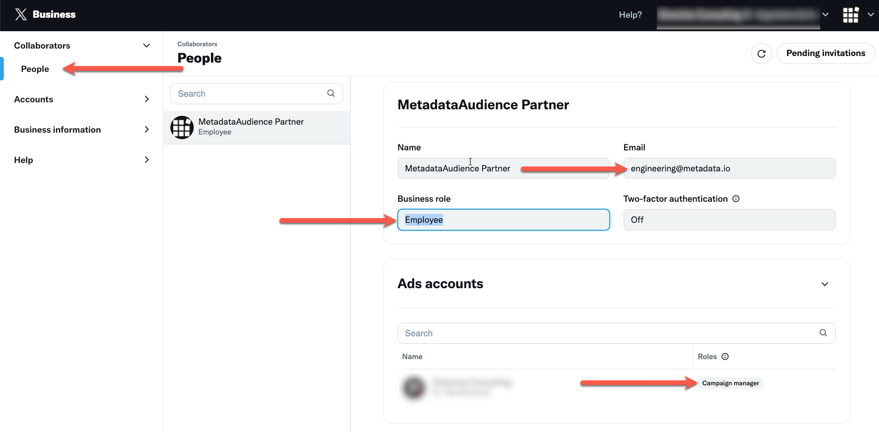Open Pending invitations

[x=825, y=54]
